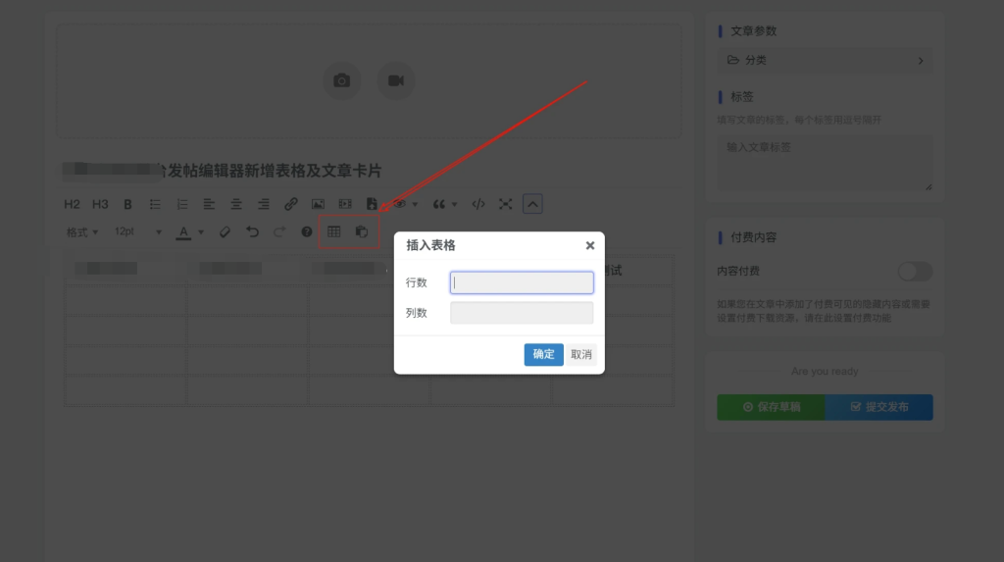Viewport: 1004px width, 562px height.
Task: Align text right
Action: pos(263,204)
